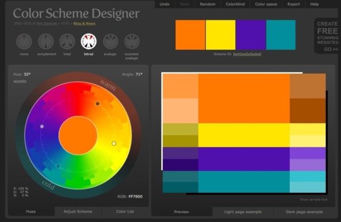Open the Color space menu
The height and width of the screenshot is (222, 341).
pyautogui.click(x=266, y=4)
